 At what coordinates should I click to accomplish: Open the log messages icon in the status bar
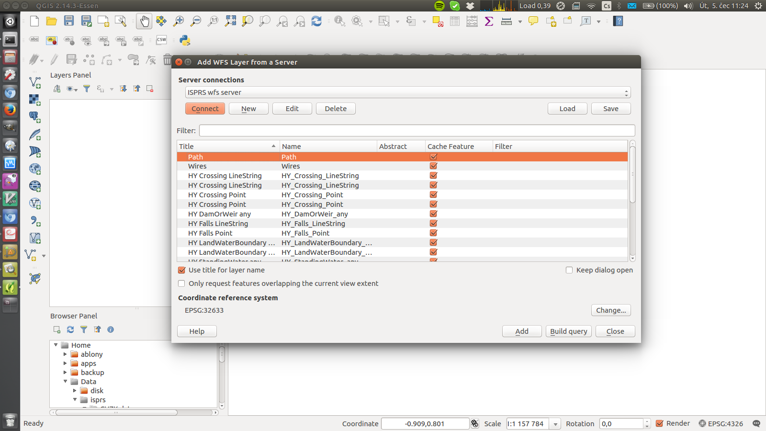pos(756,423)
